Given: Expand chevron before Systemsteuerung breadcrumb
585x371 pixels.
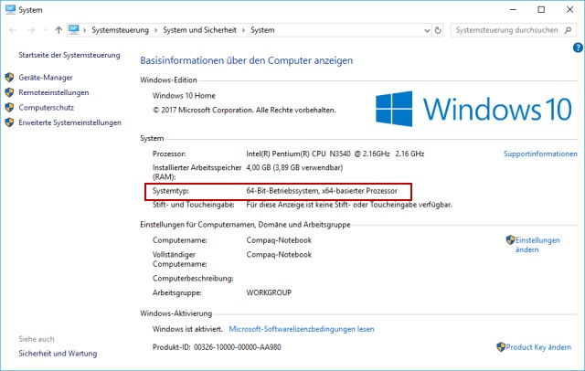Looking at the screenshot, I should [85, 30].
